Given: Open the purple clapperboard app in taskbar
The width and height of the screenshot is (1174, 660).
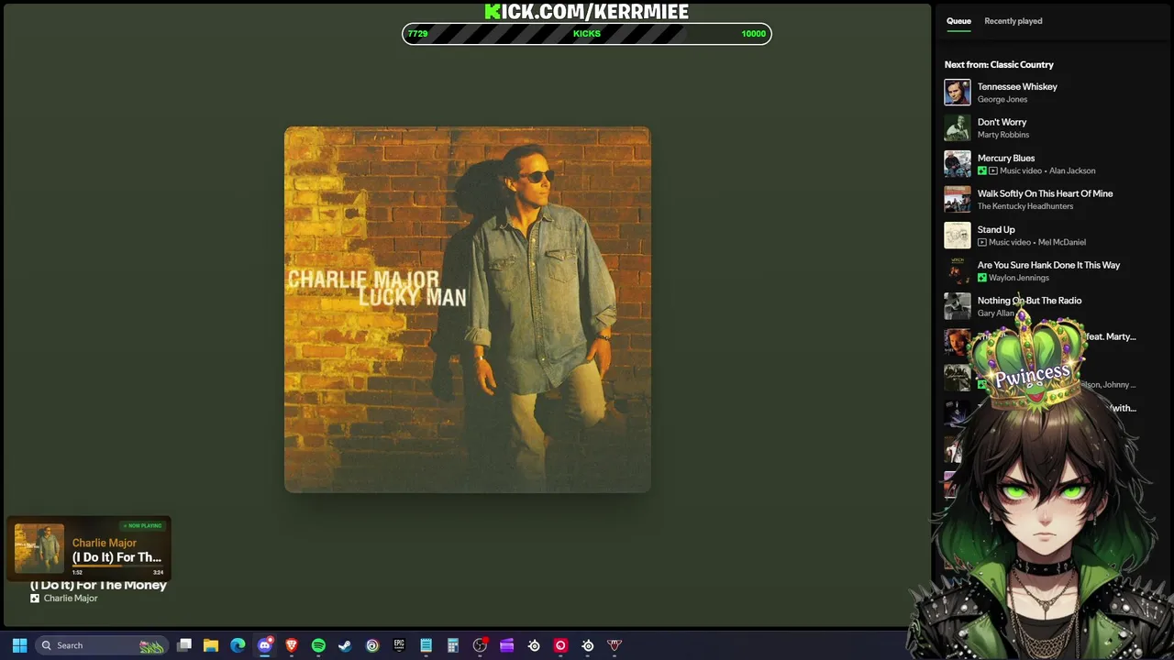Looking at the screenshot, I should click(506, 645).
